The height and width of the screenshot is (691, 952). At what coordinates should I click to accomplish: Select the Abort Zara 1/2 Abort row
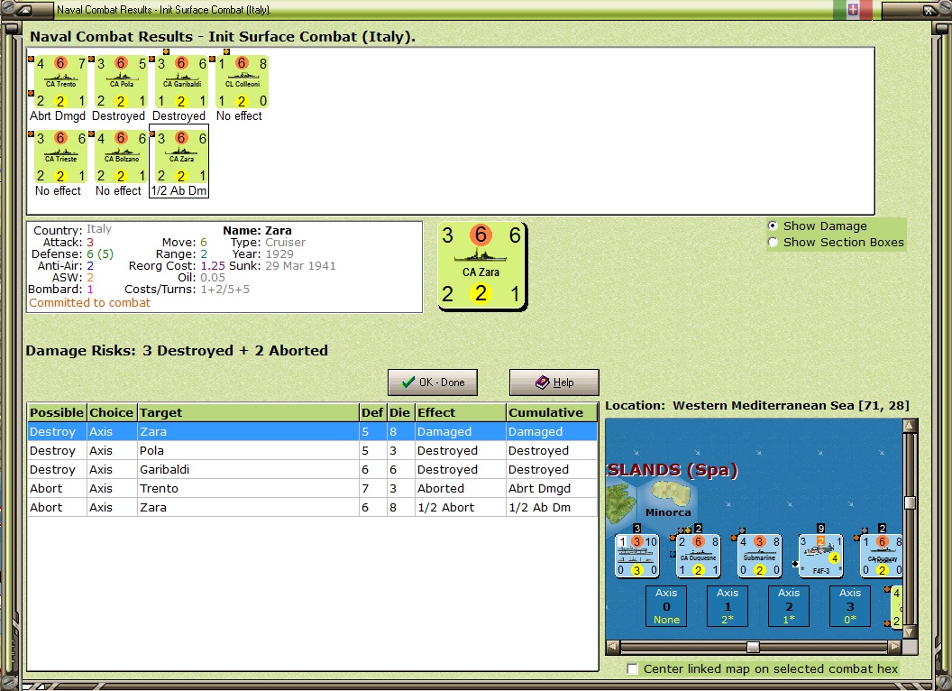pos(313,507)
